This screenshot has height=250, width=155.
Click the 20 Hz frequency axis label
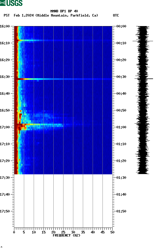[53, 232]
